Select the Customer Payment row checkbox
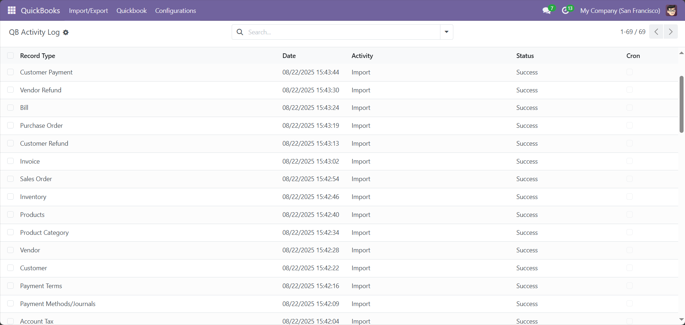 [x=10, y=72]
